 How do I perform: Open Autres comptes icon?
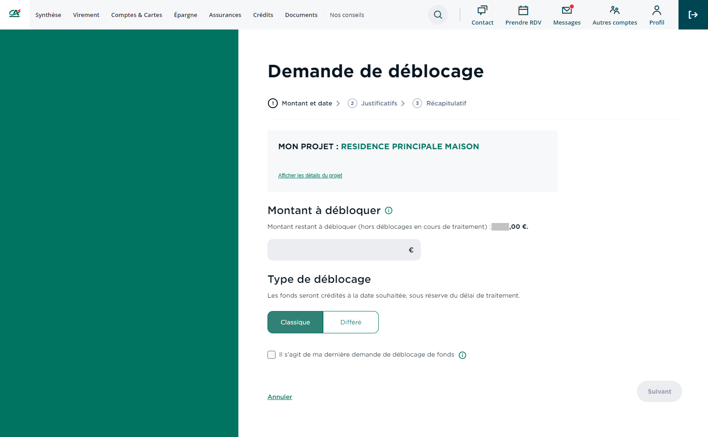615,11
